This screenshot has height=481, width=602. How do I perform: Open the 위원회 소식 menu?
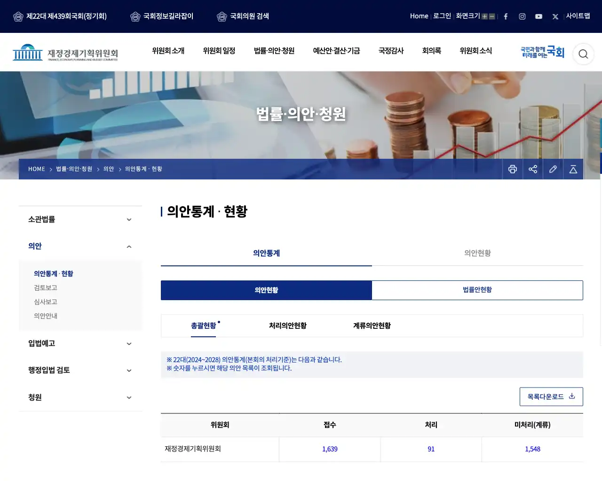click(476, 51)
